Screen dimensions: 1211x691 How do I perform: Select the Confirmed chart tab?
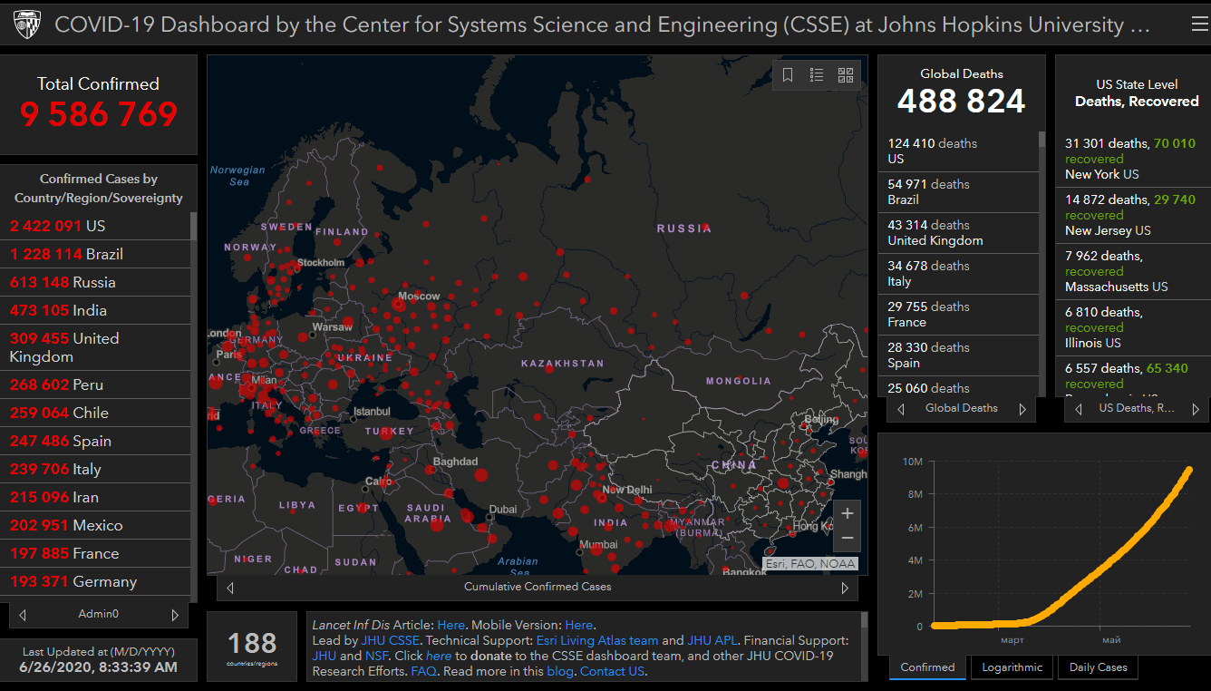pos(927,667)
